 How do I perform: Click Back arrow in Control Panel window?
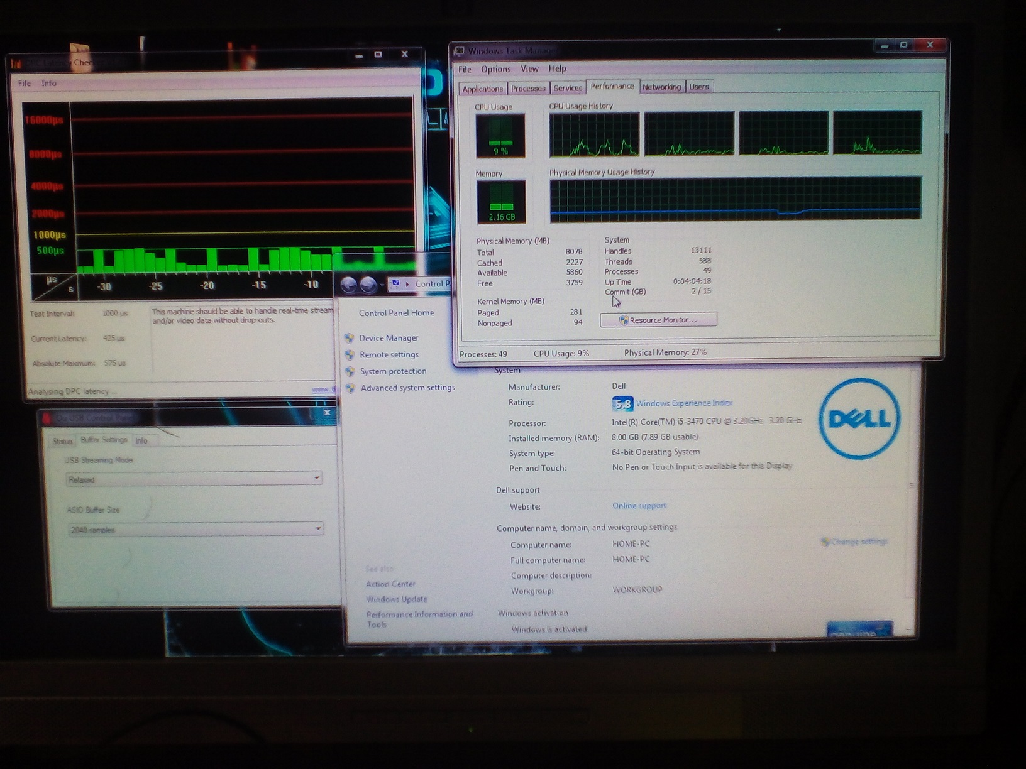click(349, 285)
